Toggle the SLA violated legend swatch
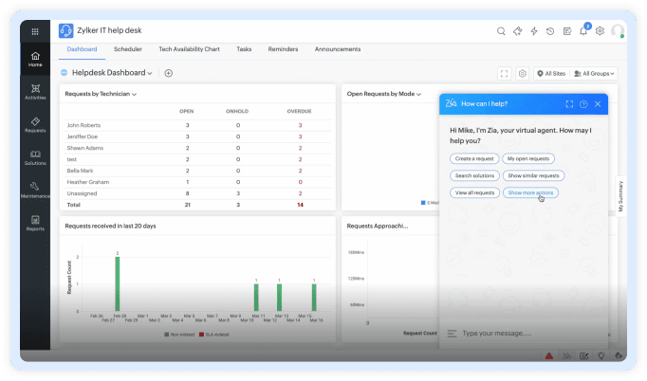 click(201, 335)
